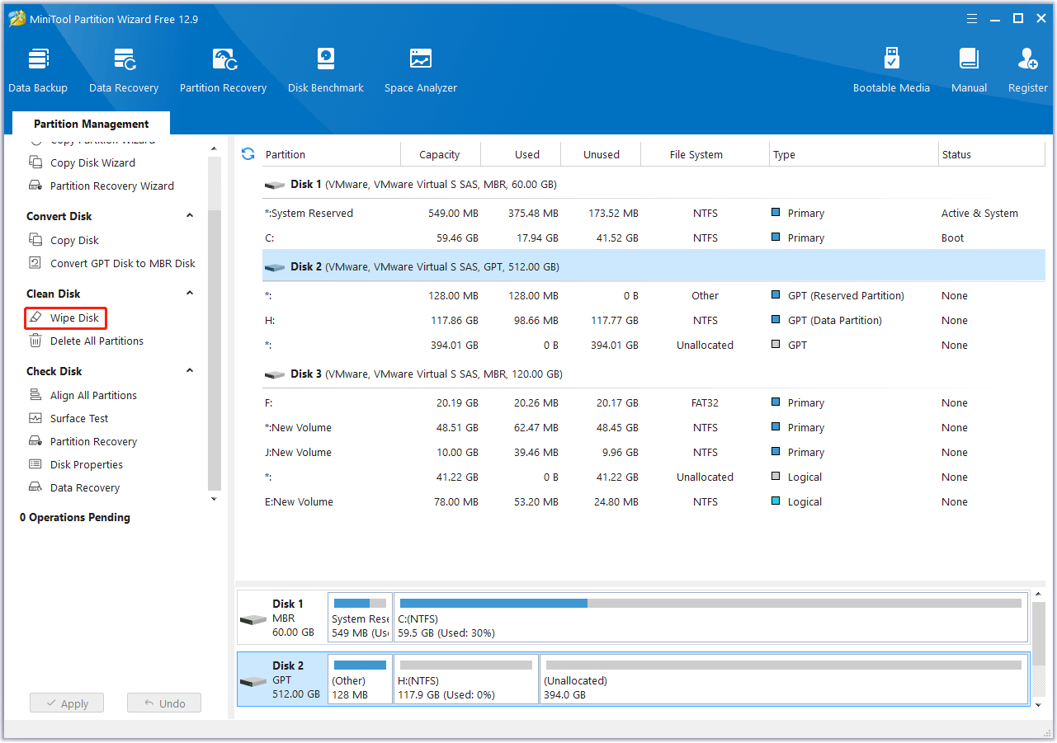Click the GPT (Reserved Partition) type cell
1057x743 pixels.
point(846,295)
